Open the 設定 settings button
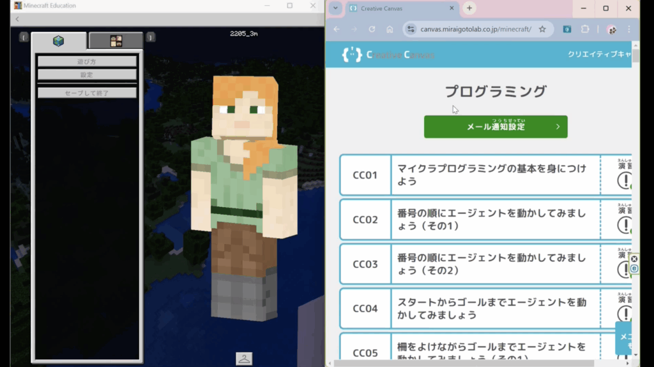Viewport: 654px width, 367px height. tap(87, 75)
